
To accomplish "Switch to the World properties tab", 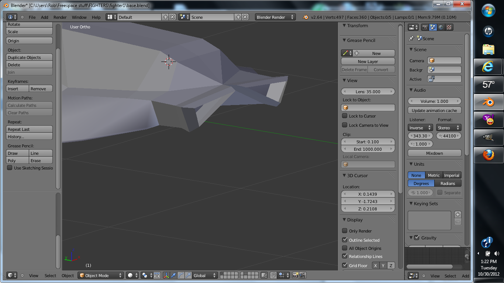I will coord(441,27).
